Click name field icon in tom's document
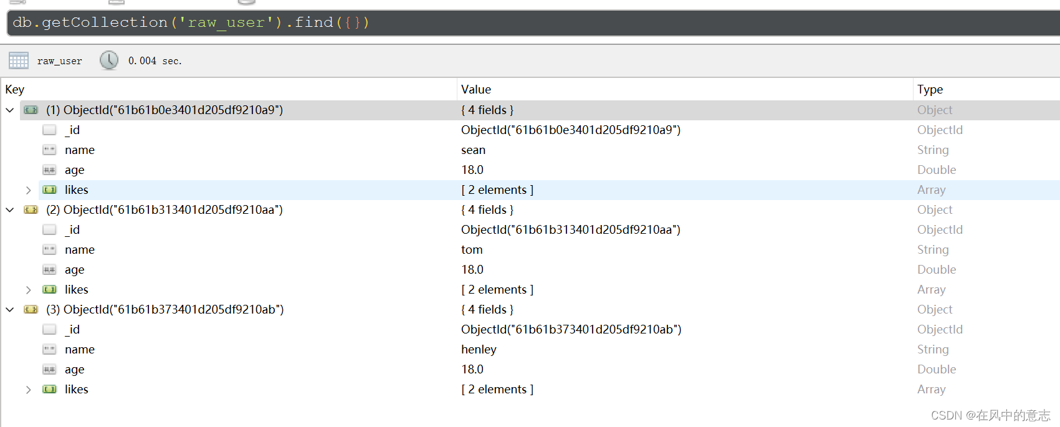1060x427 pixels. [x=50, y=250]
